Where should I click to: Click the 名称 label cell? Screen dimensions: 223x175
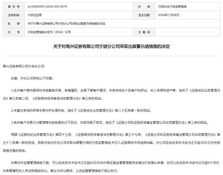(x=14, y=23)
